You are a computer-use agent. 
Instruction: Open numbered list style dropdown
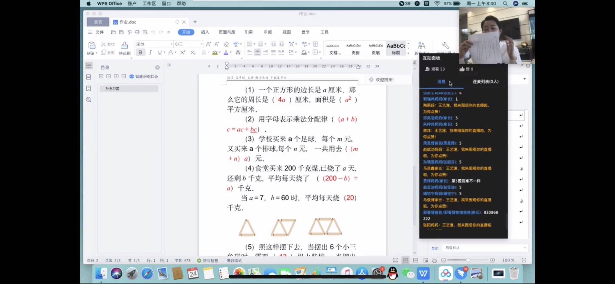click(x=266, y=44)
